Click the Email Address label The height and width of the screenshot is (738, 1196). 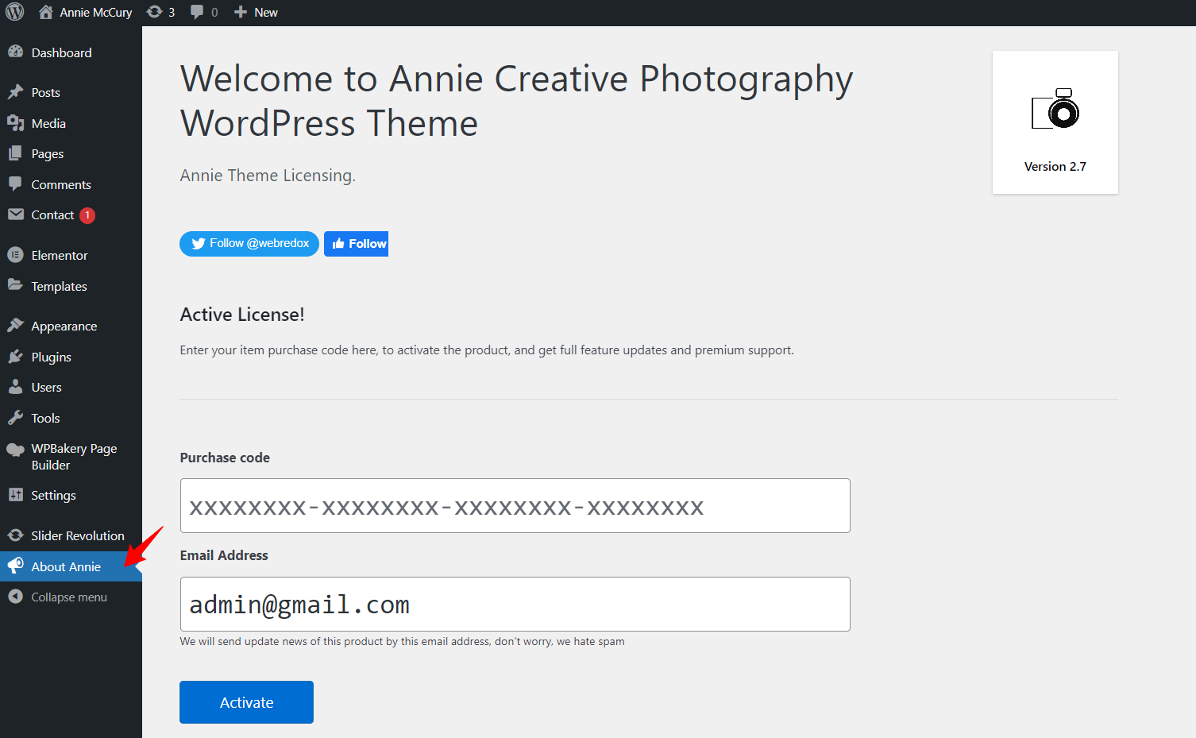click(224, 555)
